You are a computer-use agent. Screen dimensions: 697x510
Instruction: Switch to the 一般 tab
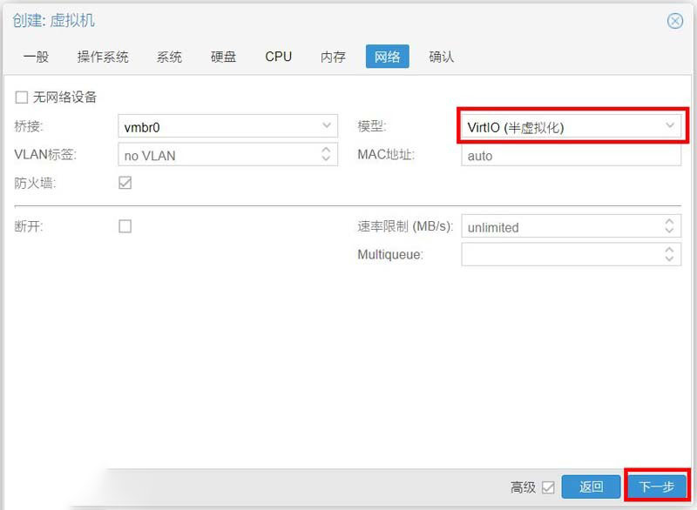[36, 57]
